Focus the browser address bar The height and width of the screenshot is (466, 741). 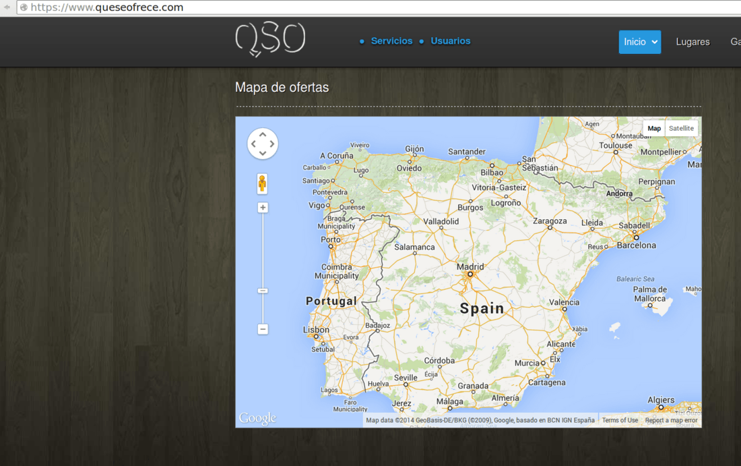[x=378, y=7]
